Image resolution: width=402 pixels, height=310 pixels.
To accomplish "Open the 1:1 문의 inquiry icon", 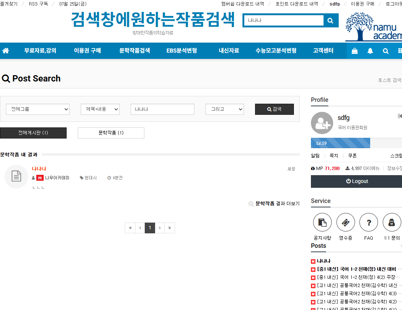I will tap(392, 222).
